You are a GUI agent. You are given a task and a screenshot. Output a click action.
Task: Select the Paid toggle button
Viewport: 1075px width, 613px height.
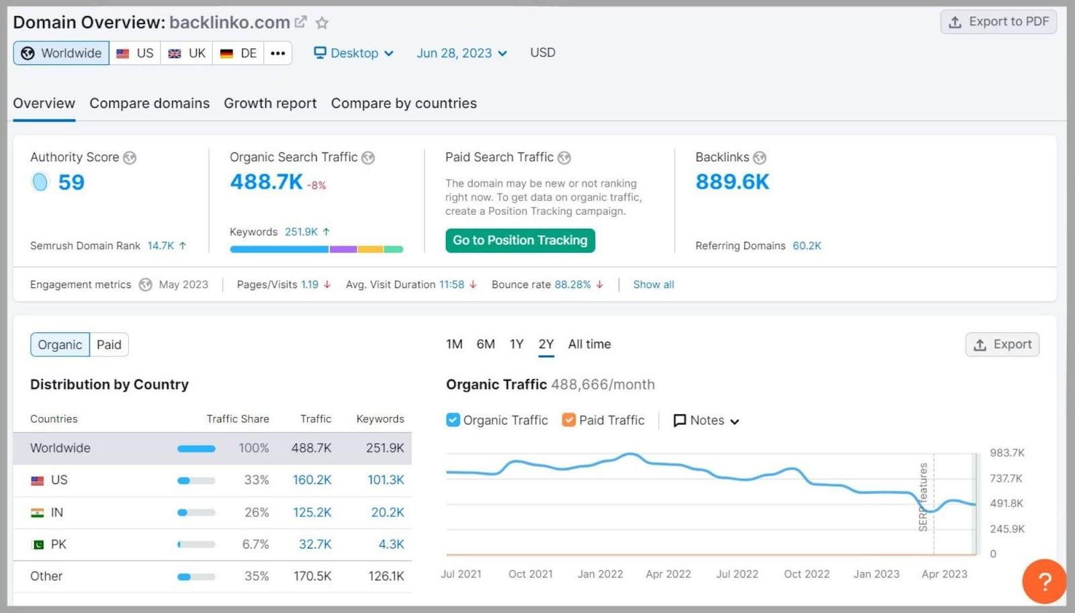pyautogui.click(x=109, y=344)
